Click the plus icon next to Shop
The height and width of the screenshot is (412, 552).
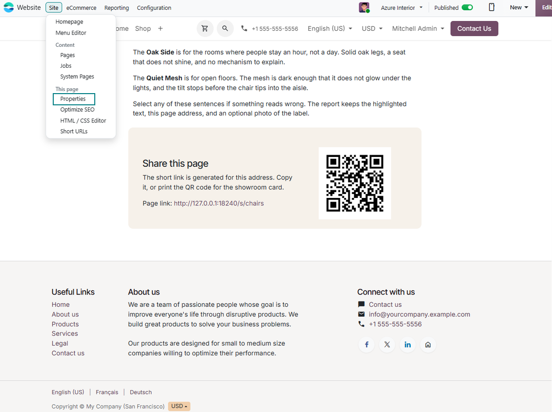160,28
